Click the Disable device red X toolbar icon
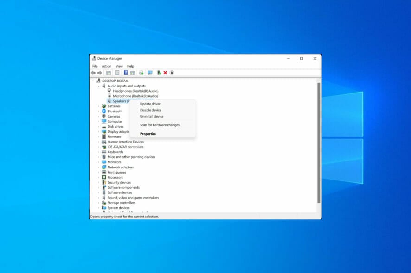Screen dimensions: 411x273 click(x=165, y=73)
